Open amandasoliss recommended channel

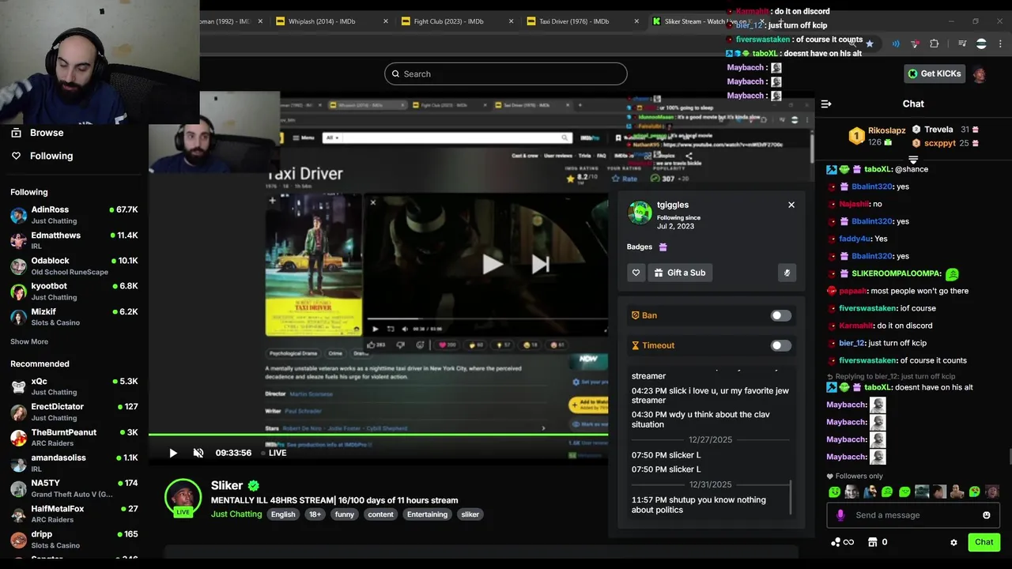74,462
